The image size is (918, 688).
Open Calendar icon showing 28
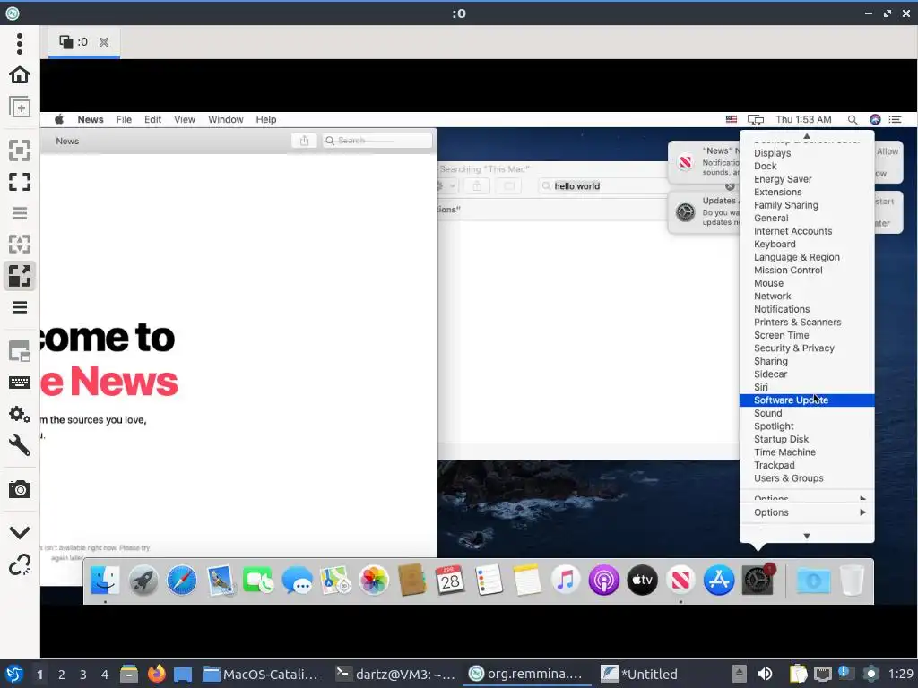pyautogui.click(x=450, y=580)
